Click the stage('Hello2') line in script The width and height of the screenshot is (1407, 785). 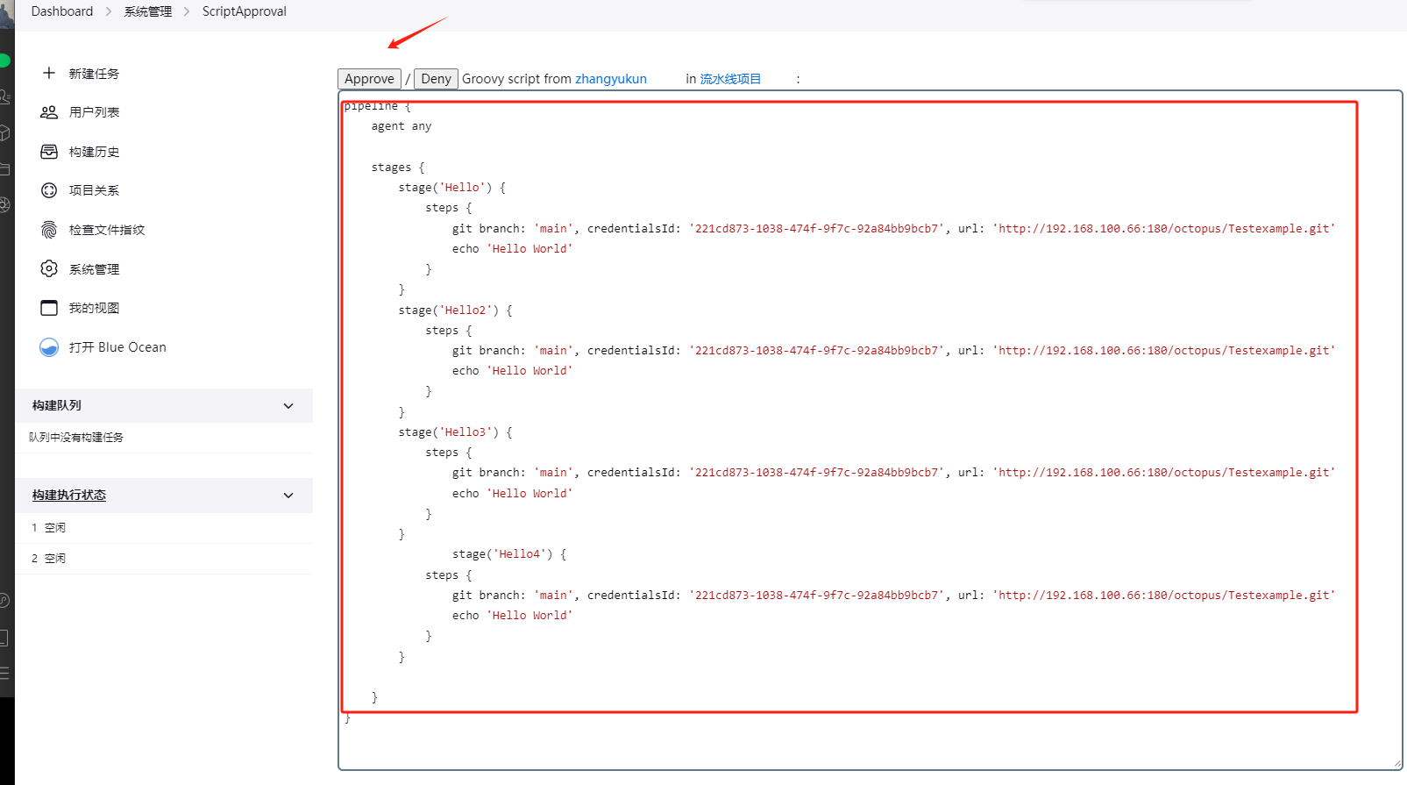[456, 310]
